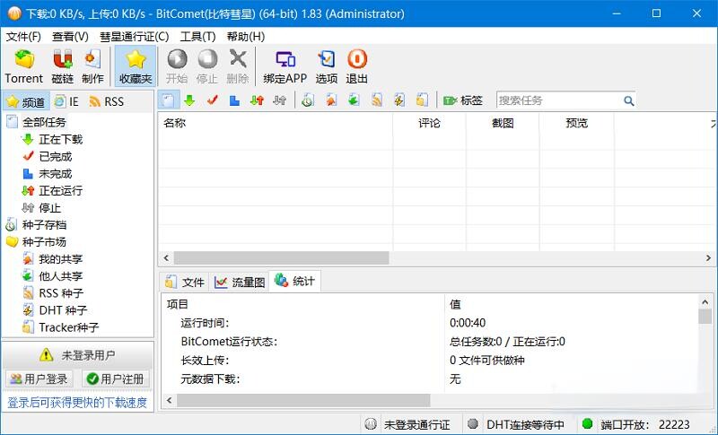Toggle the 收藏夹 favorites panel
The image size is (718, 435).
[136, 66]
